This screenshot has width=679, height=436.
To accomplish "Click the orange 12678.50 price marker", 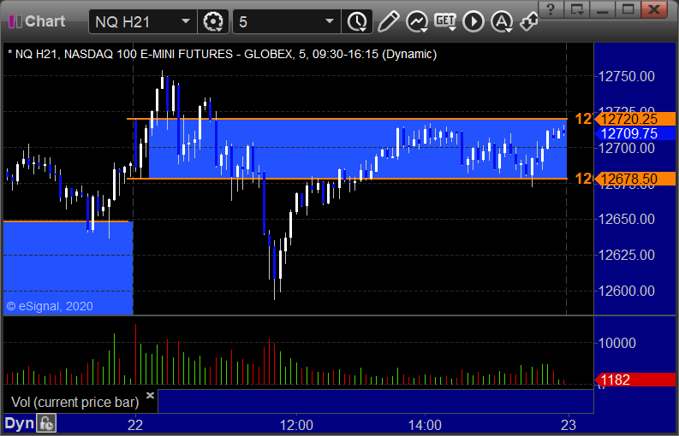I will pos(634,179).
